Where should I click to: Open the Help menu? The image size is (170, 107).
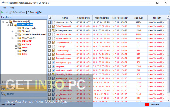(x=12, y=8)
